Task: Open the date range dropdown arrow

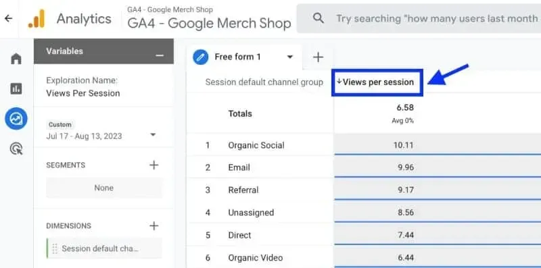Action: point(154,135)
